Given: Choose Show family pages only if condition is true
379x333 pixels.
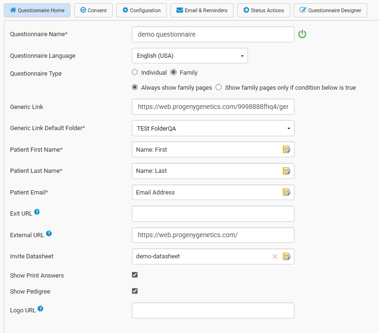Looking at the screenshot, I should pyautogui.click(x=219, y=87).
